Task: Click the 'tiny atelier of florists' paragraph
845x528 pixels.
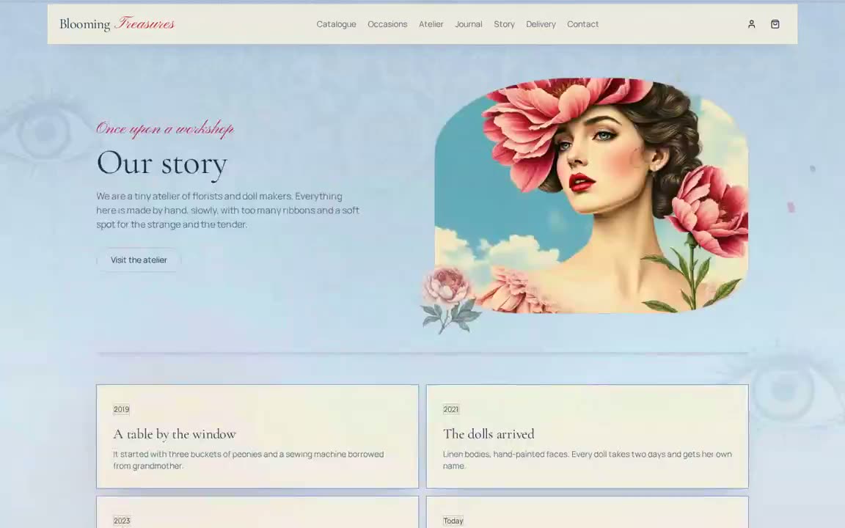Action: pos(227,210)
